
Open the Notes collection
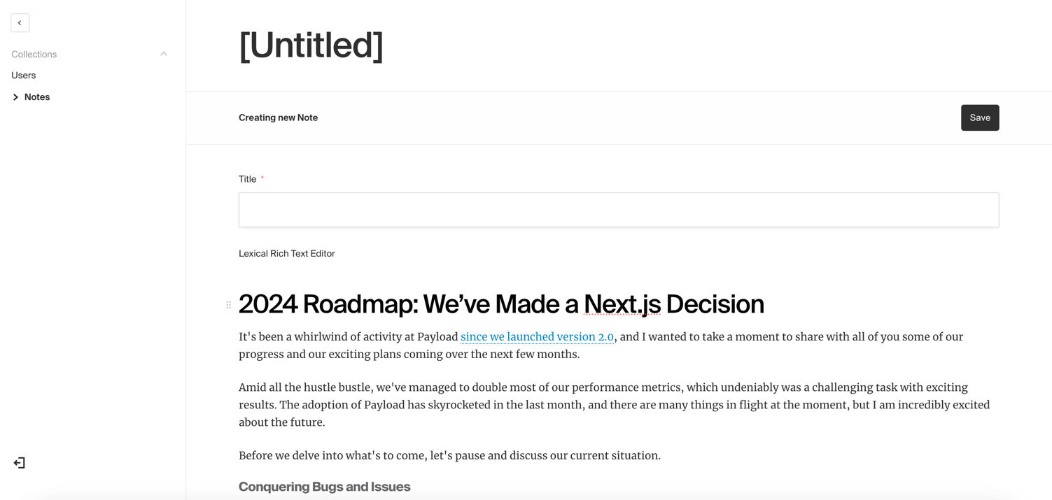(x=37, y=97)
